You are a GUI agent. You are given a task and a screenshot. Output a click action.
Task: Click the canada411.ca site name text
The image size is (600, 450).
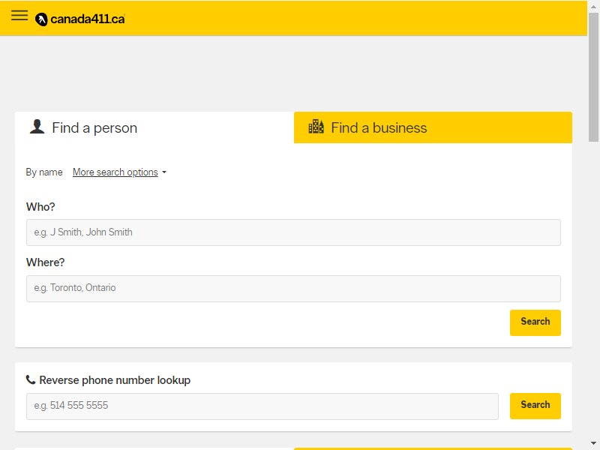point(88,19)
